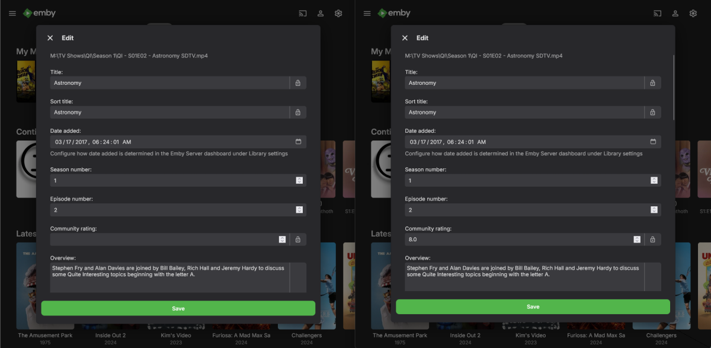Click the empty Community rating field in left dialog

[x=169, y=240]
